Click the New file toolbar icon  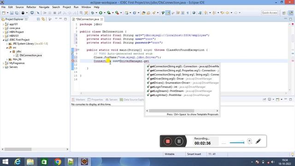click(x=4, y=13)
